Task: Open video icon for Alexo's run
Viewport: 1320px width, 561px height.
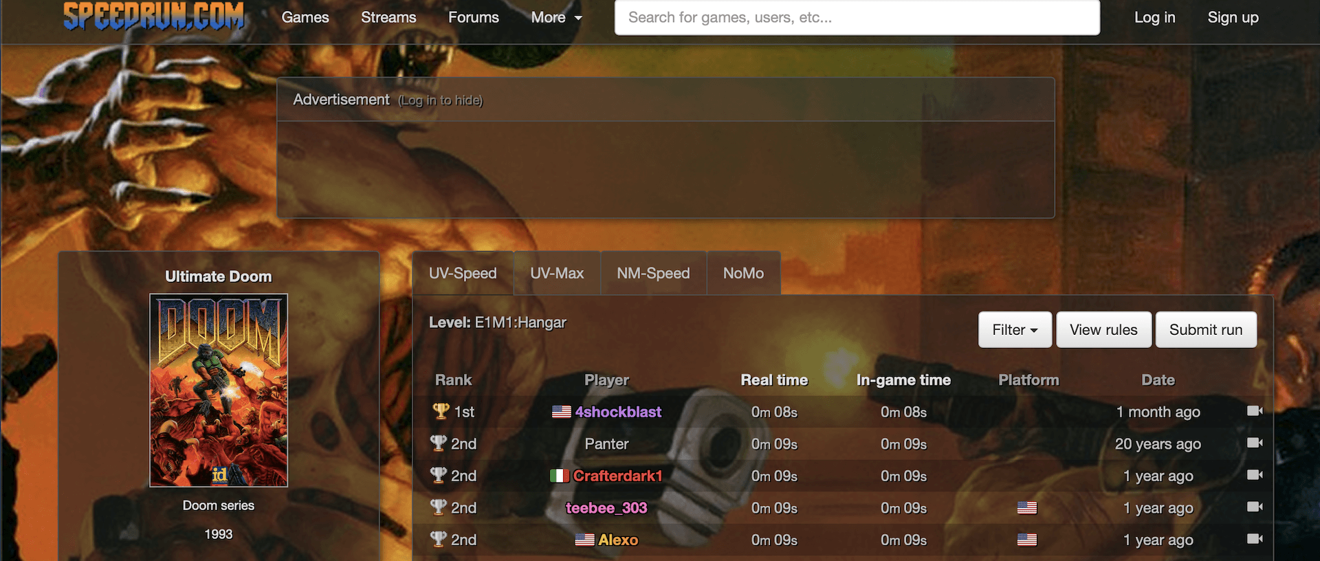Action: pyautogui.click(x=1255, y=539)
